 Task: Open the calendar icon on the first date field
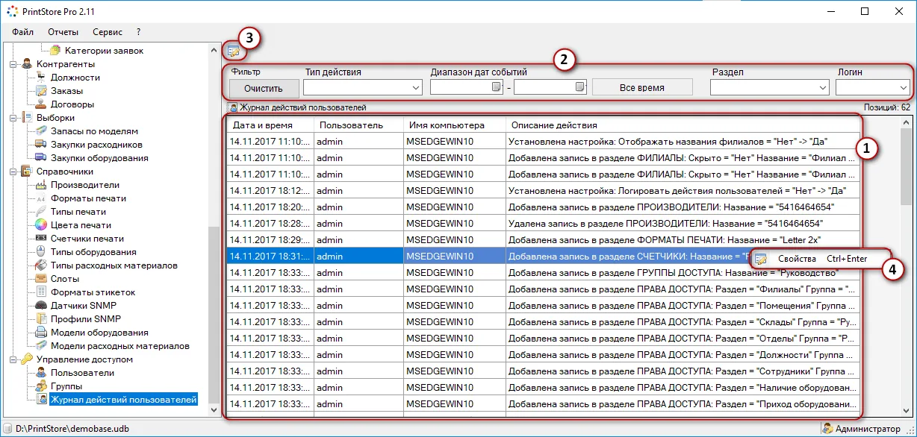point(494,87)
